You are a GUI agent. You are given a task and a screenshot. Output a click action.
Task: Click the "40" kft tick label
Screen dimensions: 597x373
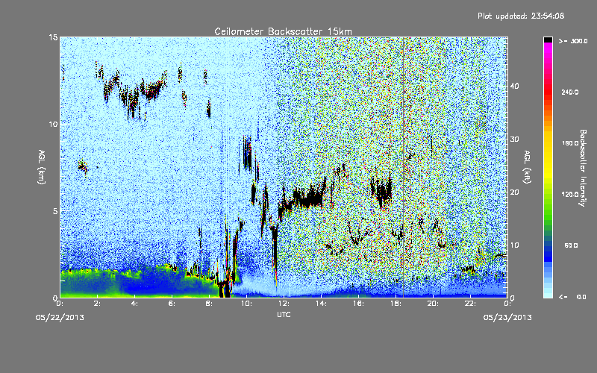point(514,86)
